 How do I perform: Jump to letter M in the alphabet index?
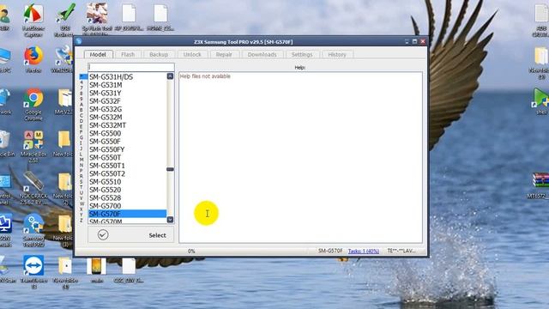point(81,160)
